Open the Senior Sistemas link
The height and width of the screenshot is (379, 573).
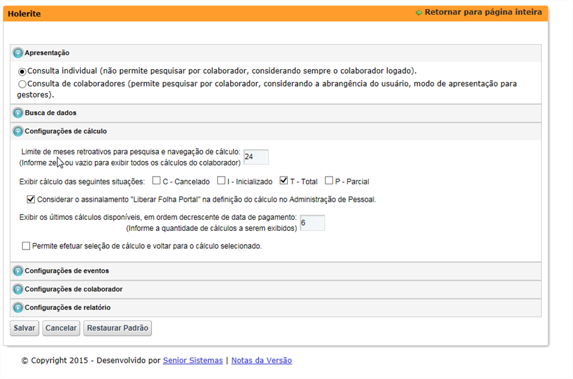[x=193, y=360]
